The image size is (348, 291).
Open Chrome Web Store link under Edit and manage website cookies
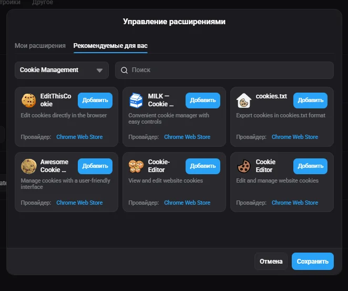pyautogui.click(x=295, y=203)
